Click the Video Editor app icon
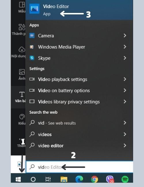Image resolution: width=144 pixels, height=187 pixels. 34,9
